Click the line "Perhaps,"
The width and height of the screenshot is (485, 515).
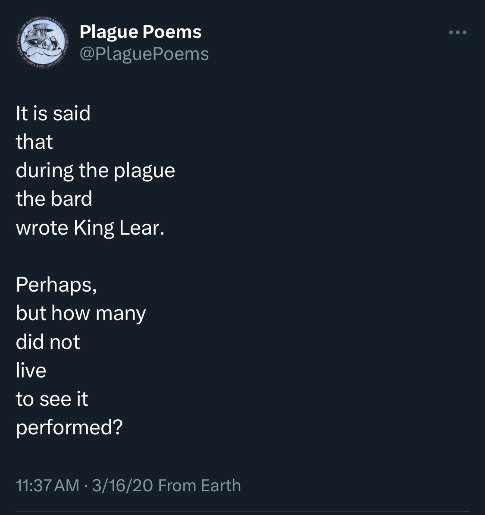click(56, 285)
